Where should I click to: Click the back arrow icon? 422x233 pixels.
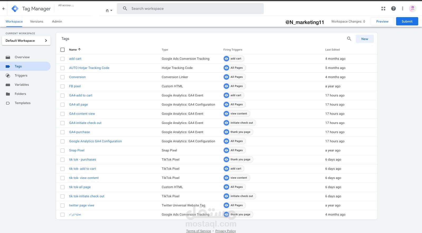pos(4,9)
